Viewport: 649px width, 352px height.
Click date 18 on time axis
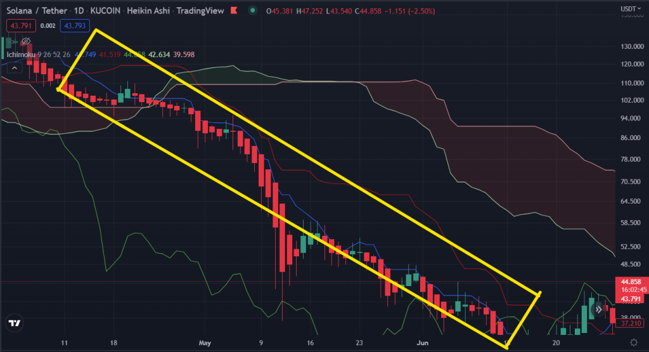[113, 343]
